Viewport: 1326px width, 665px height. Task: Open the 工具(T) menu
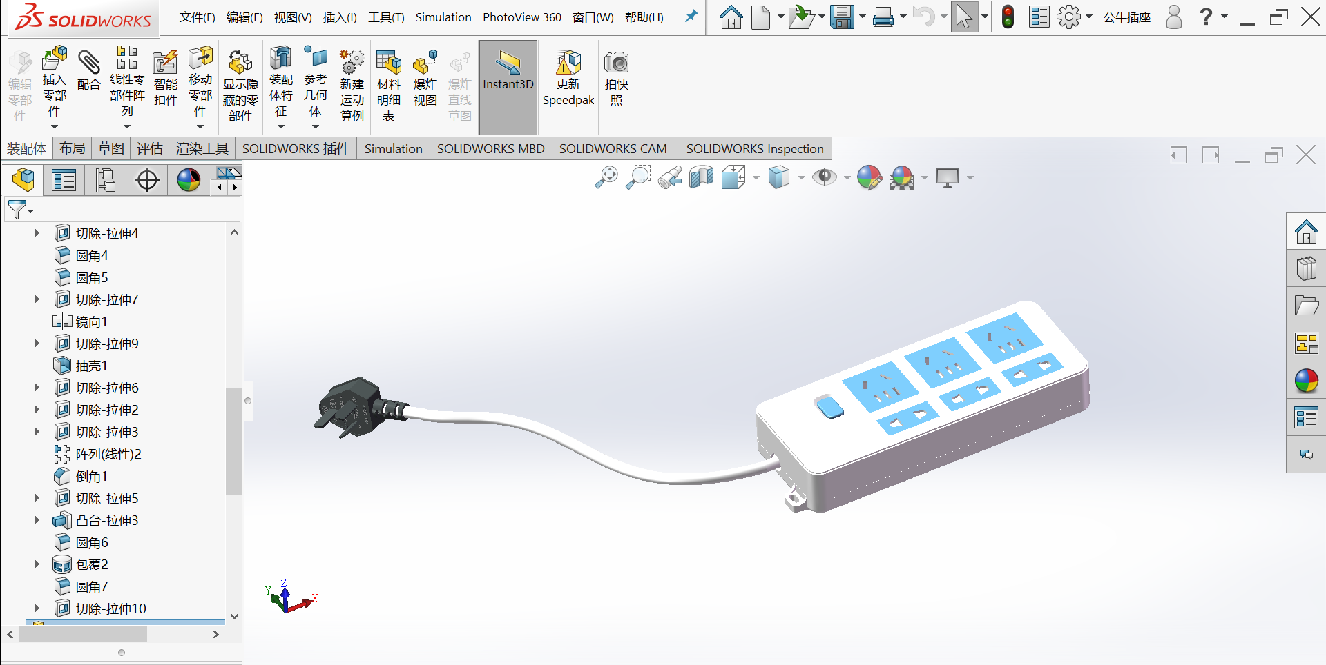point(386,17)
